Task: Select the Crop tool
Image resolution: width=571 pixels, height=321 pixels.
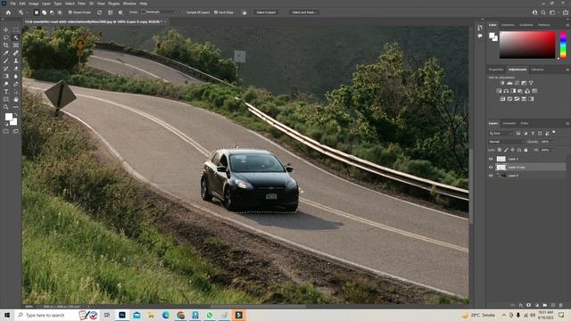Action: 6,45
